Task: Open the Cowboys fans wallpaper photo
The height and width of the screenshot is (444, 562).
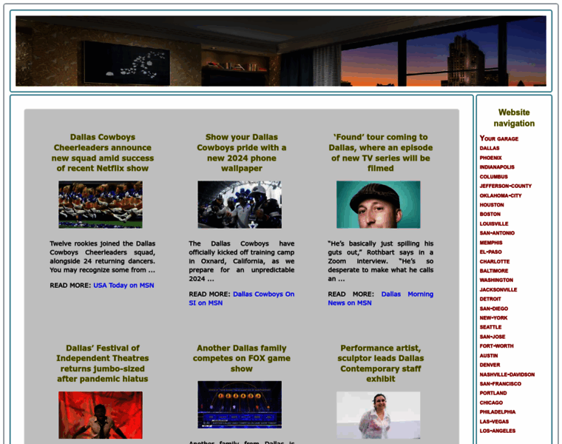Action: tap(240, 204)
